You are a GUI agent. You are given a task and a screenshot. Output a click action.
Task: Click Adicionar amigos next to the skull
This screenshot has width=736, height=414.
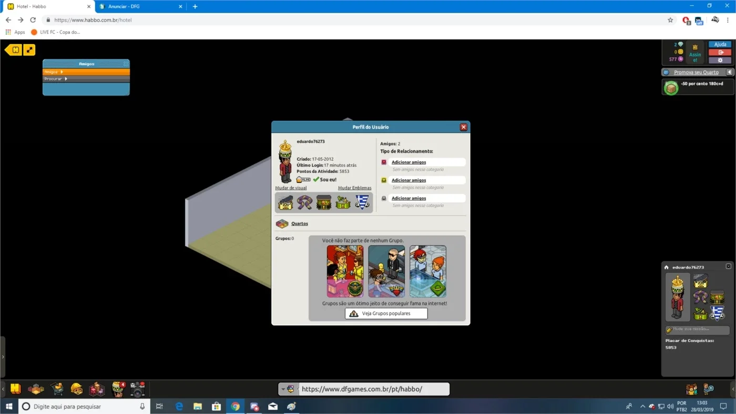click(x=409, y=198)
